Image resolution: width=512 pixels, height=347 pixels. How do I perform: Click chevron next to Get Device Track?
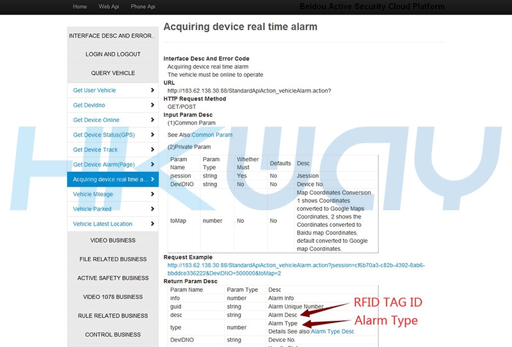pos(152,150)
